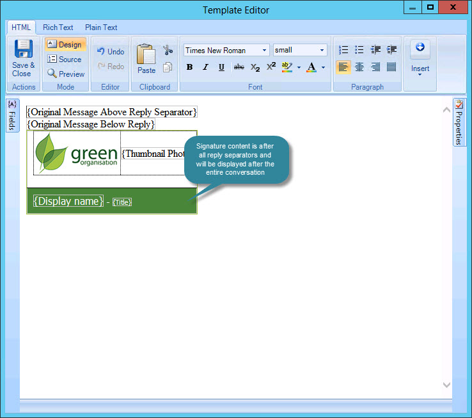Select the HTML tab

pyautogui.click(x=21, y=28)
